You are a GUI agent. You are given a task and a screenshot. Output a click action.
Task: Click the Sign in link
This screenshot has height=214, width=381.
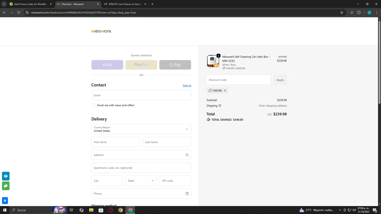pyautogui.click(x=187, y=85)
